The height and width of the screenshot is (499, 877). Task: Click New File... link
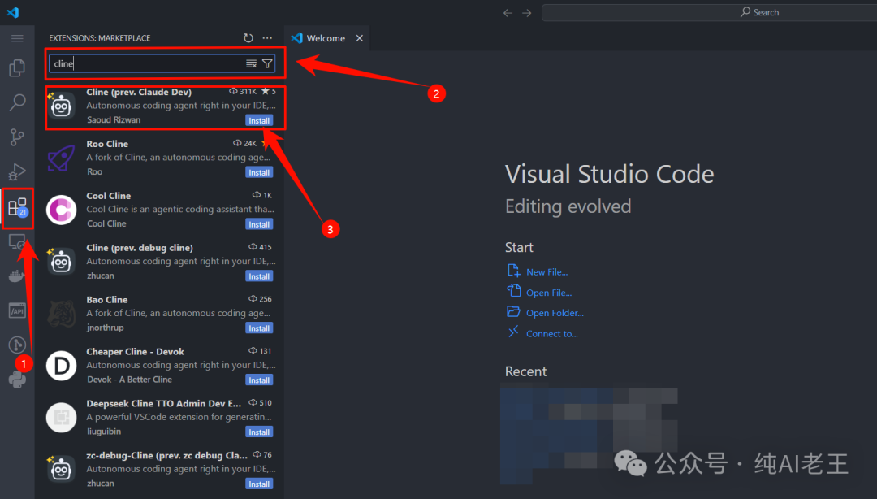pos(547,272)
